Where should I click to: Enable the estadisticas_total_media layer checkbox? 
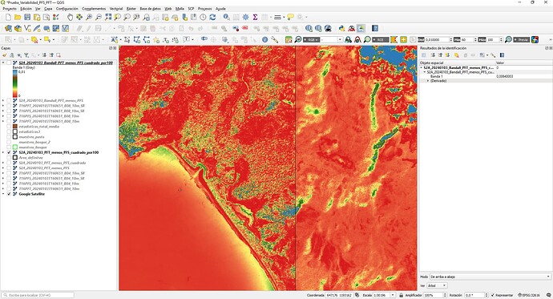tap(9, 126)
